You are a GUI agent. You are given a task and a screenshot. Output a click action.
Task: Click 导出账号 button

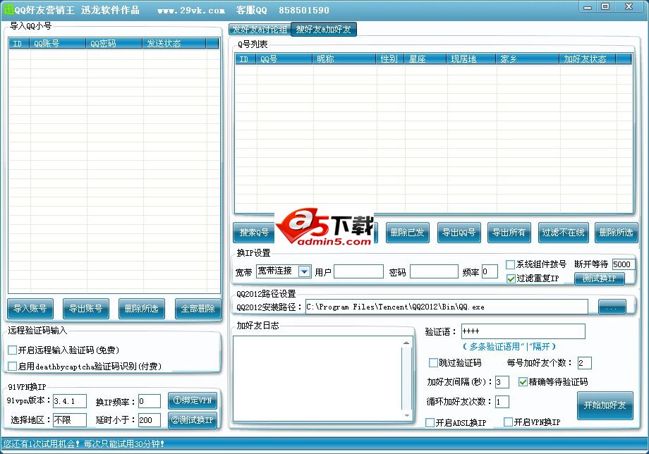85,309
